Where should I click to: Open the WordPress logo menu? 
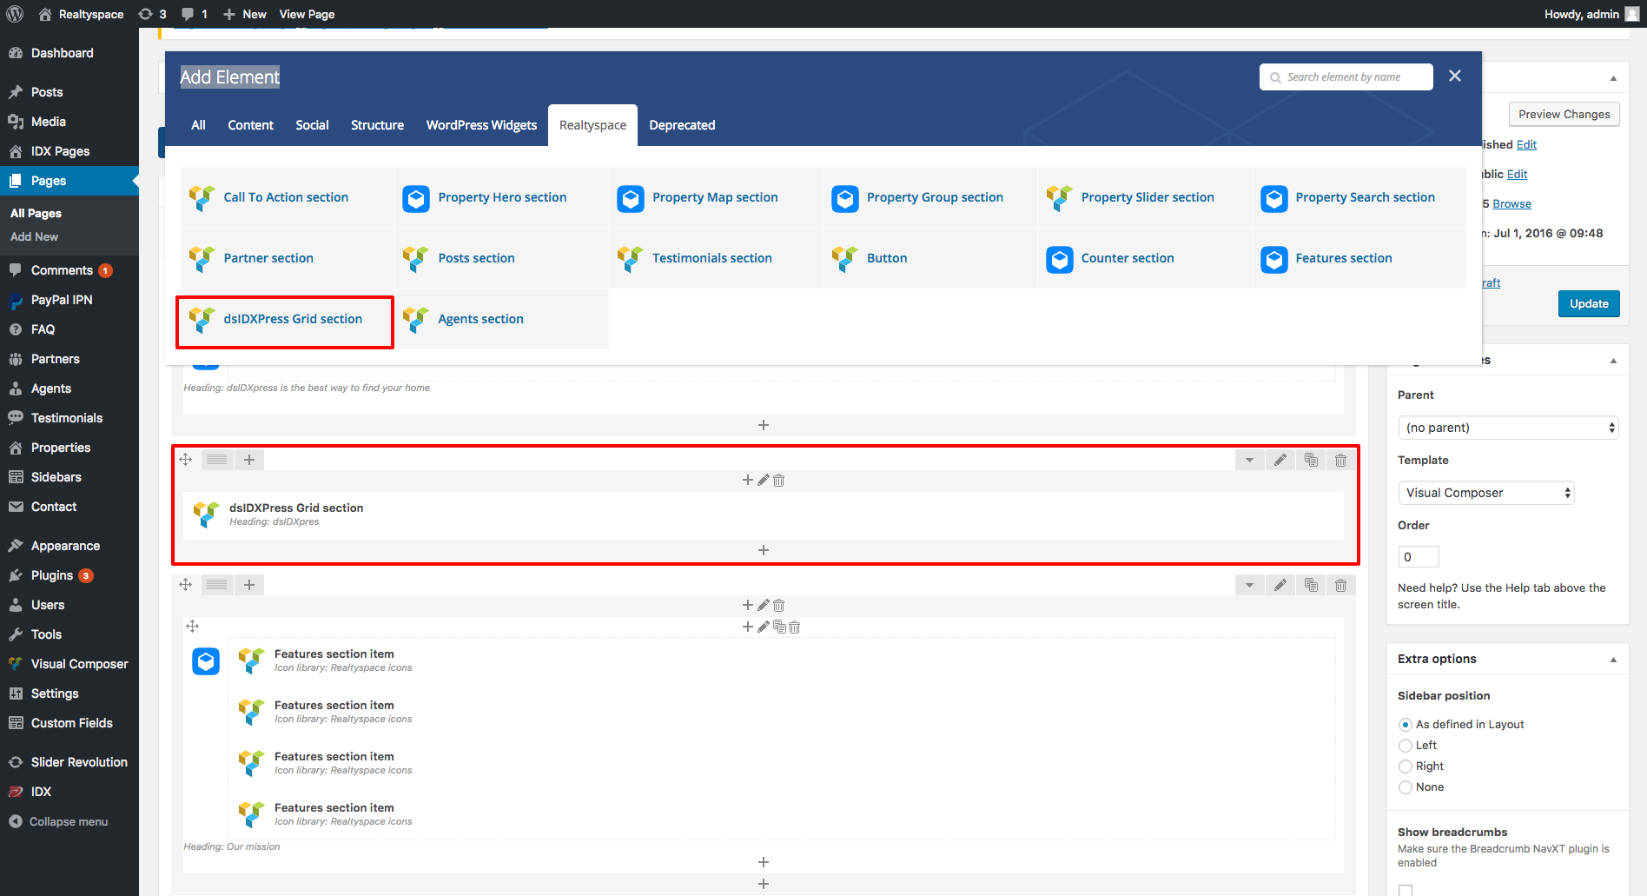click(x=15, y=14)
